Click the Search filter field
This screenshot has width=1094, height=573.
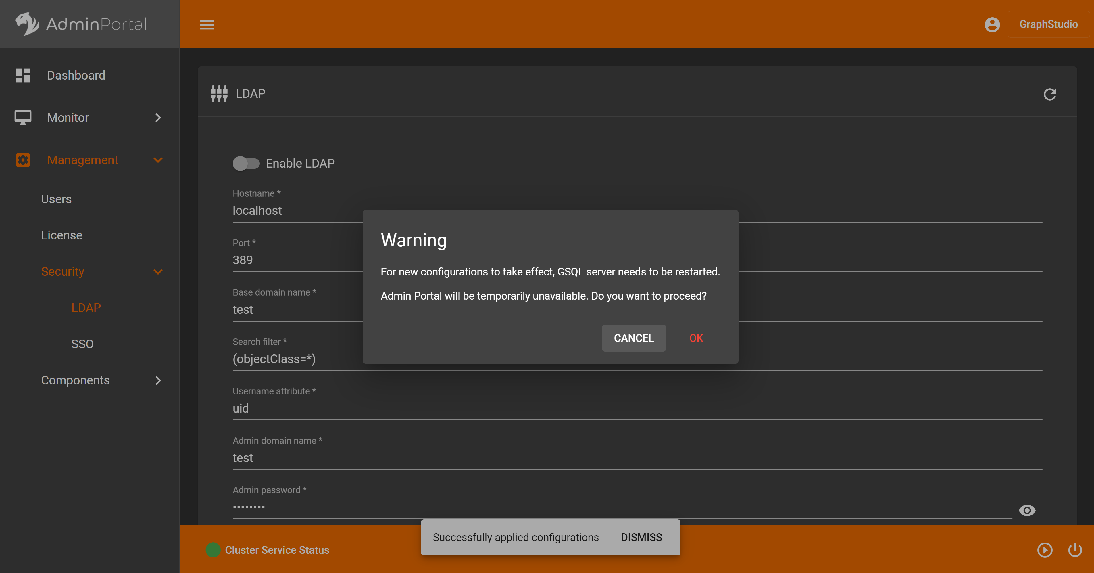[637, 359]
